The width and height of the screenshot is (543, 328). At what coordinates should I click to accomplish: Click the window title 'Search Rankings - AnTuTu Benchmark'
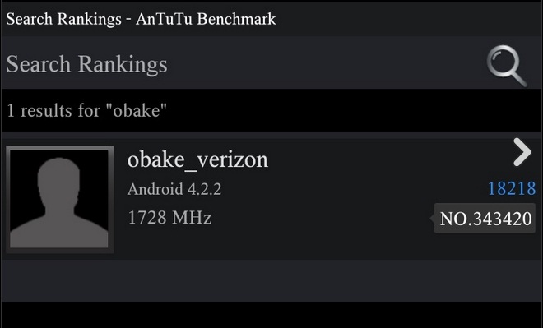pos(141,19)
